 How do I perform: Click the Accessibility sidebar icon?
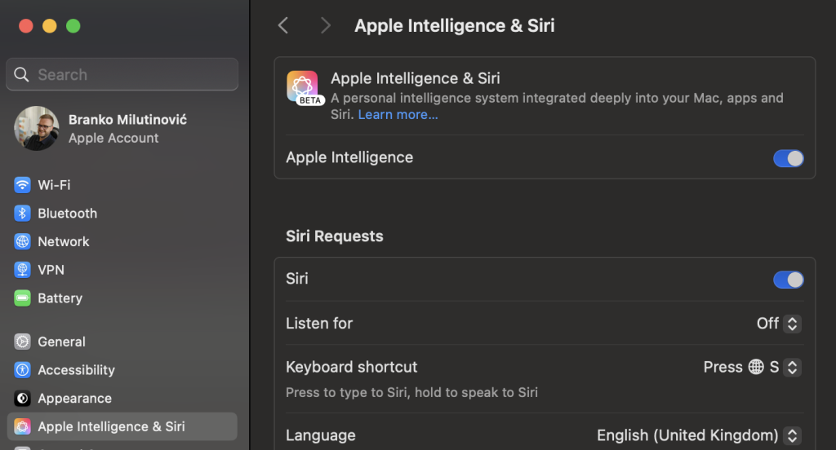tap(22, 370)
